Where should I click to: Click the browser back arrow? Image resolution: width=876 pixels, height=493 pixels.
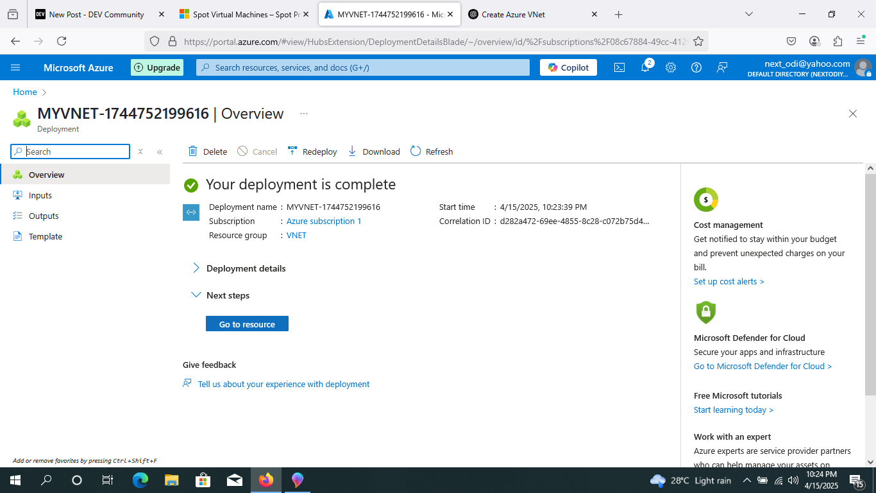click(x=15, y=41)
